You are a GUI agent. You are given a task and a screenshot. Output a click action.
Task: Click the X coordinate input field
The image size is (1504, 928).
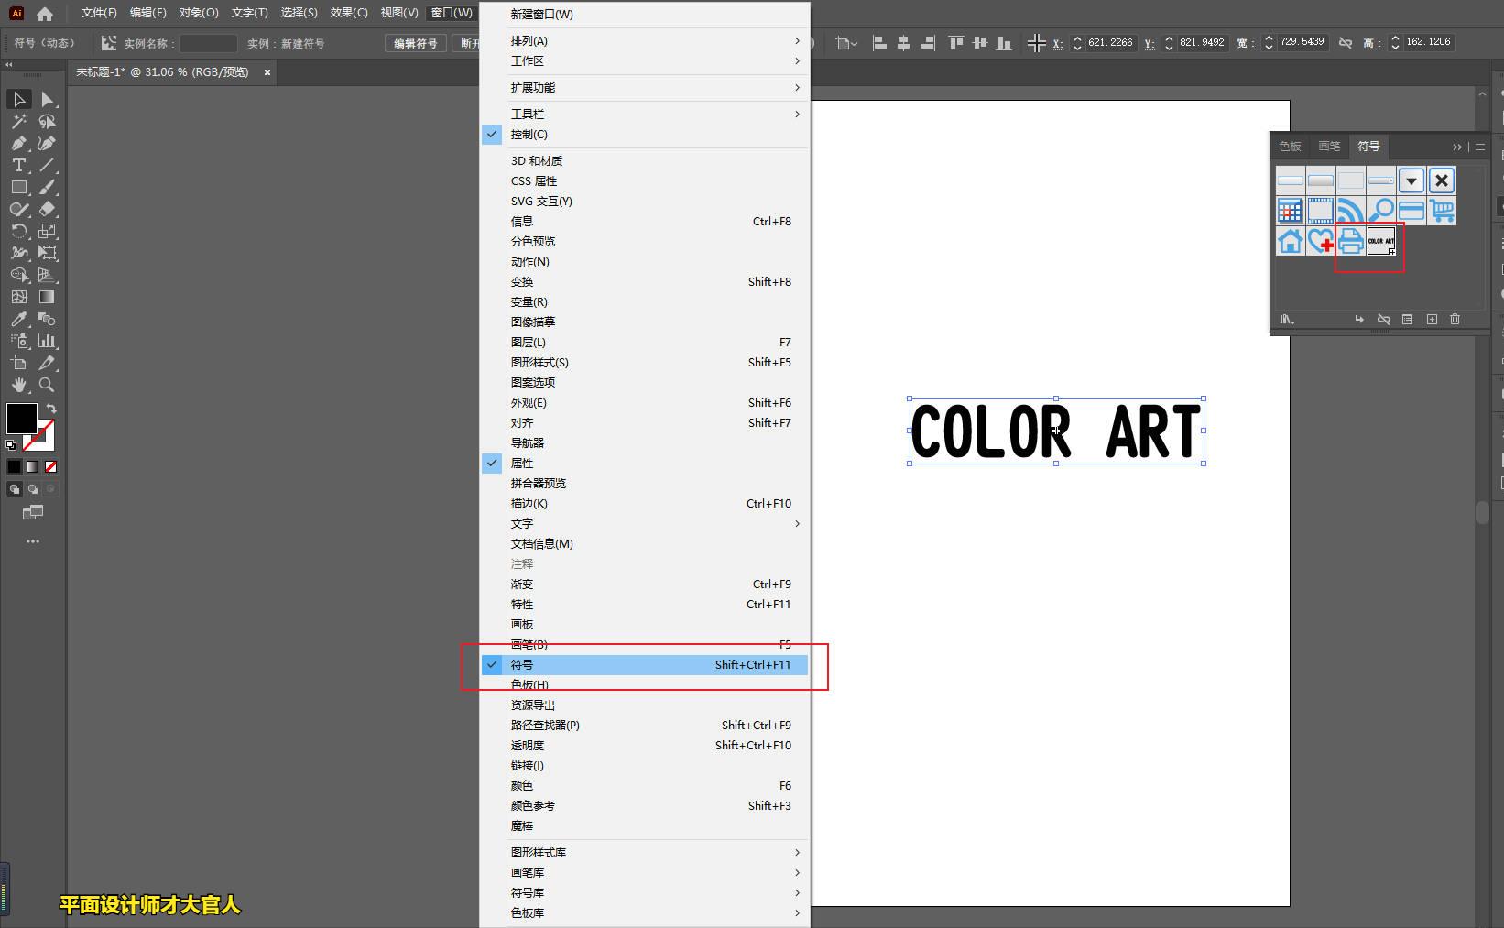pos(1111,42)
